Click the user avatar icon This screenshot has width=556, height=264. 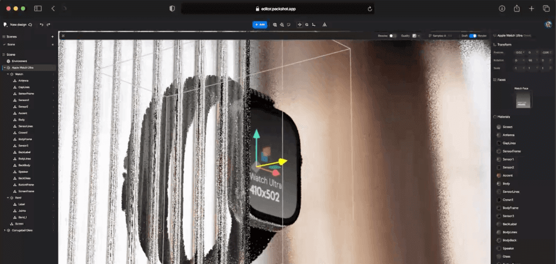pos(548,25)
